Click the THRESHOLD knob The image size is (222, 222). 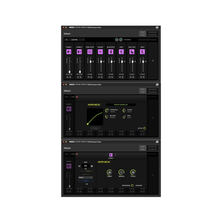point(107,110)
